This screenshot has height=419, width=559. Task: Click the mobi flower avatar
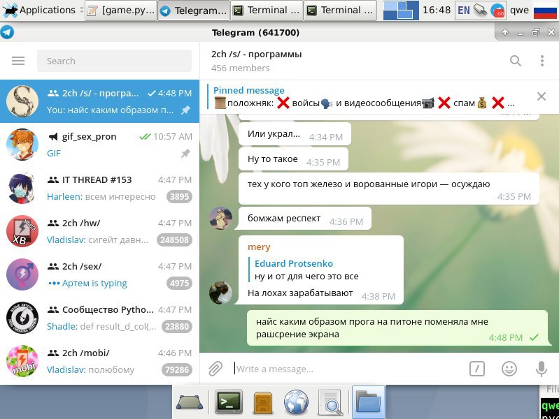tap(22, 361)
